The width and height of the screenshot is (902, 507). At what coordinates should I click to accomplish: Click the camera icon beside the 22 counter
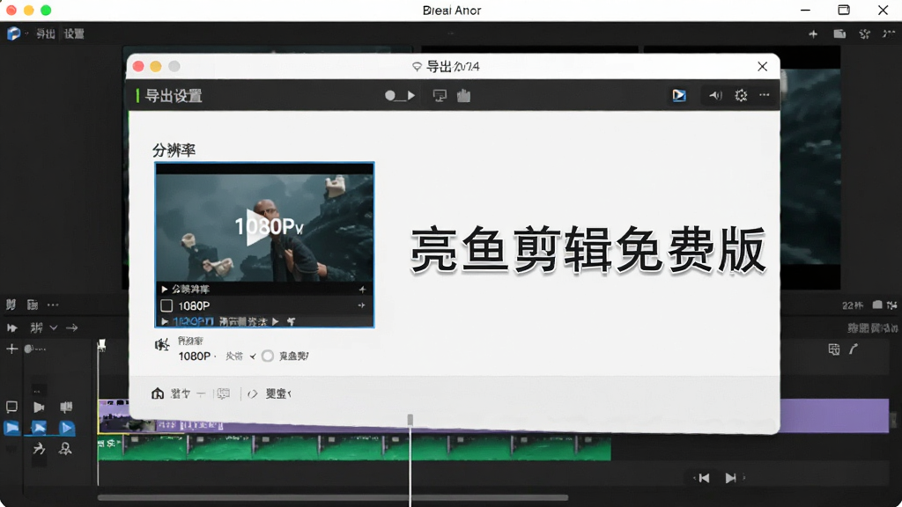click(876, 305)
